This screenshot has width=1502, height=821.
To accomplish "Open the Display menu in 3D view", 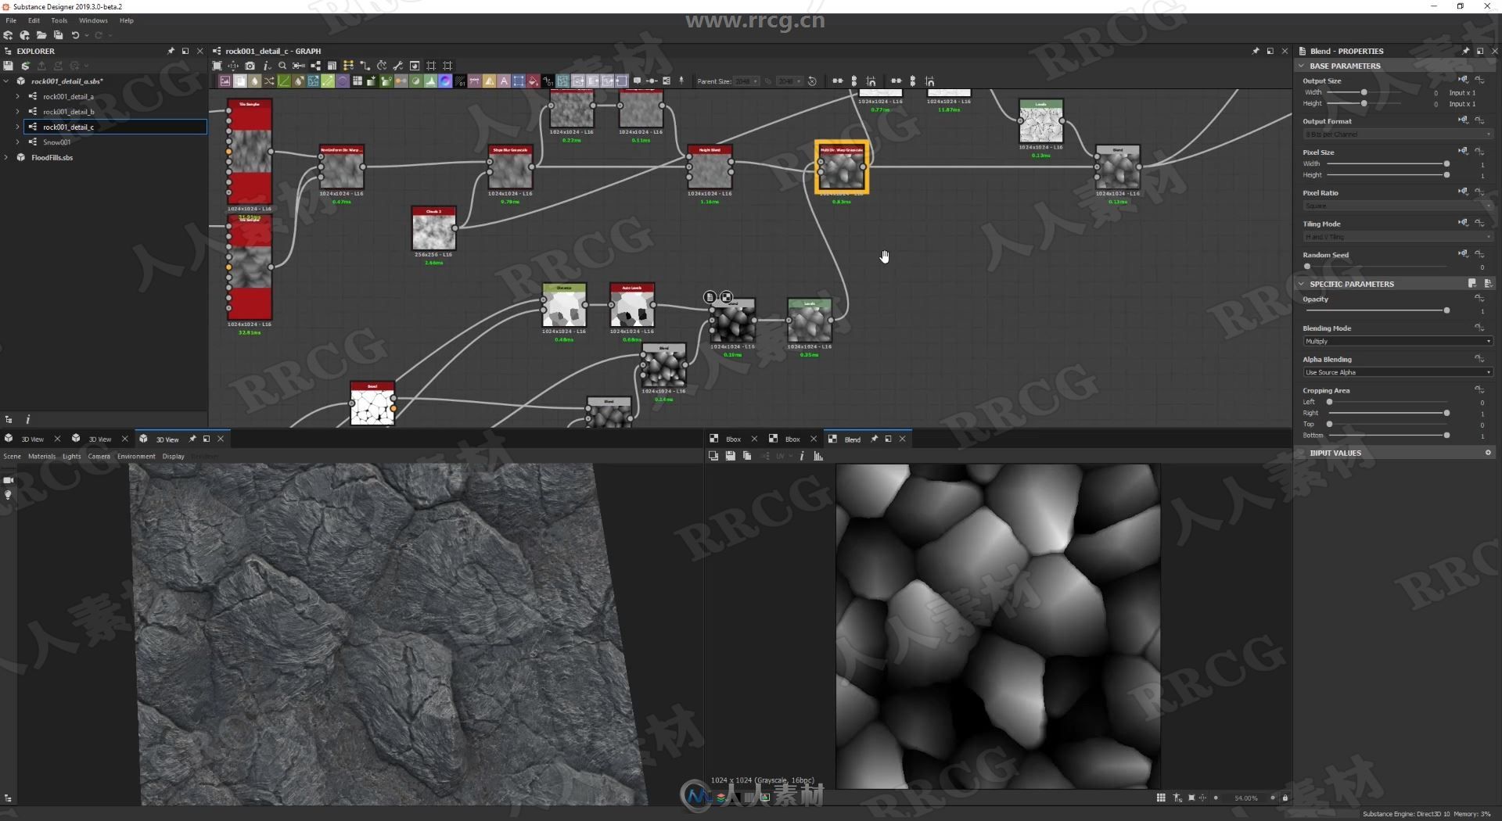I will [173, 456].
